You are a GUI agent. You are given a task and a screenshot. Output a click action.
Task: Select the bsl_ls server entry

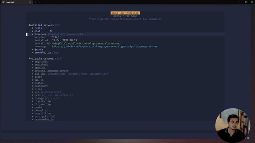point(39,92)
